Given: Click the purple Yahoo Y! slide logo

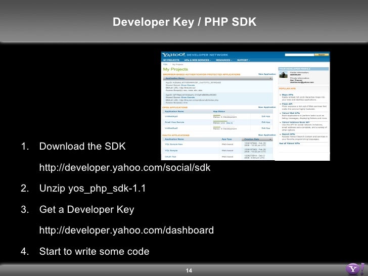Looking at the screenshot, I should point(355,269).
